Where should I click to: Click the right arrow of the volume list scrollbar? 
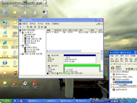tap(102, 51)
